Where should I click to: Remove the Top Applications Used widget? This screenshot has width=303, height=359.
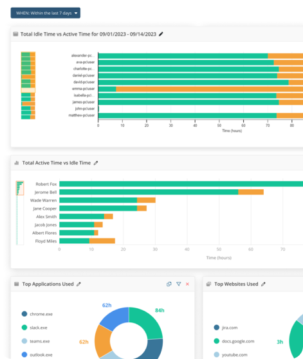pos(187,284)
